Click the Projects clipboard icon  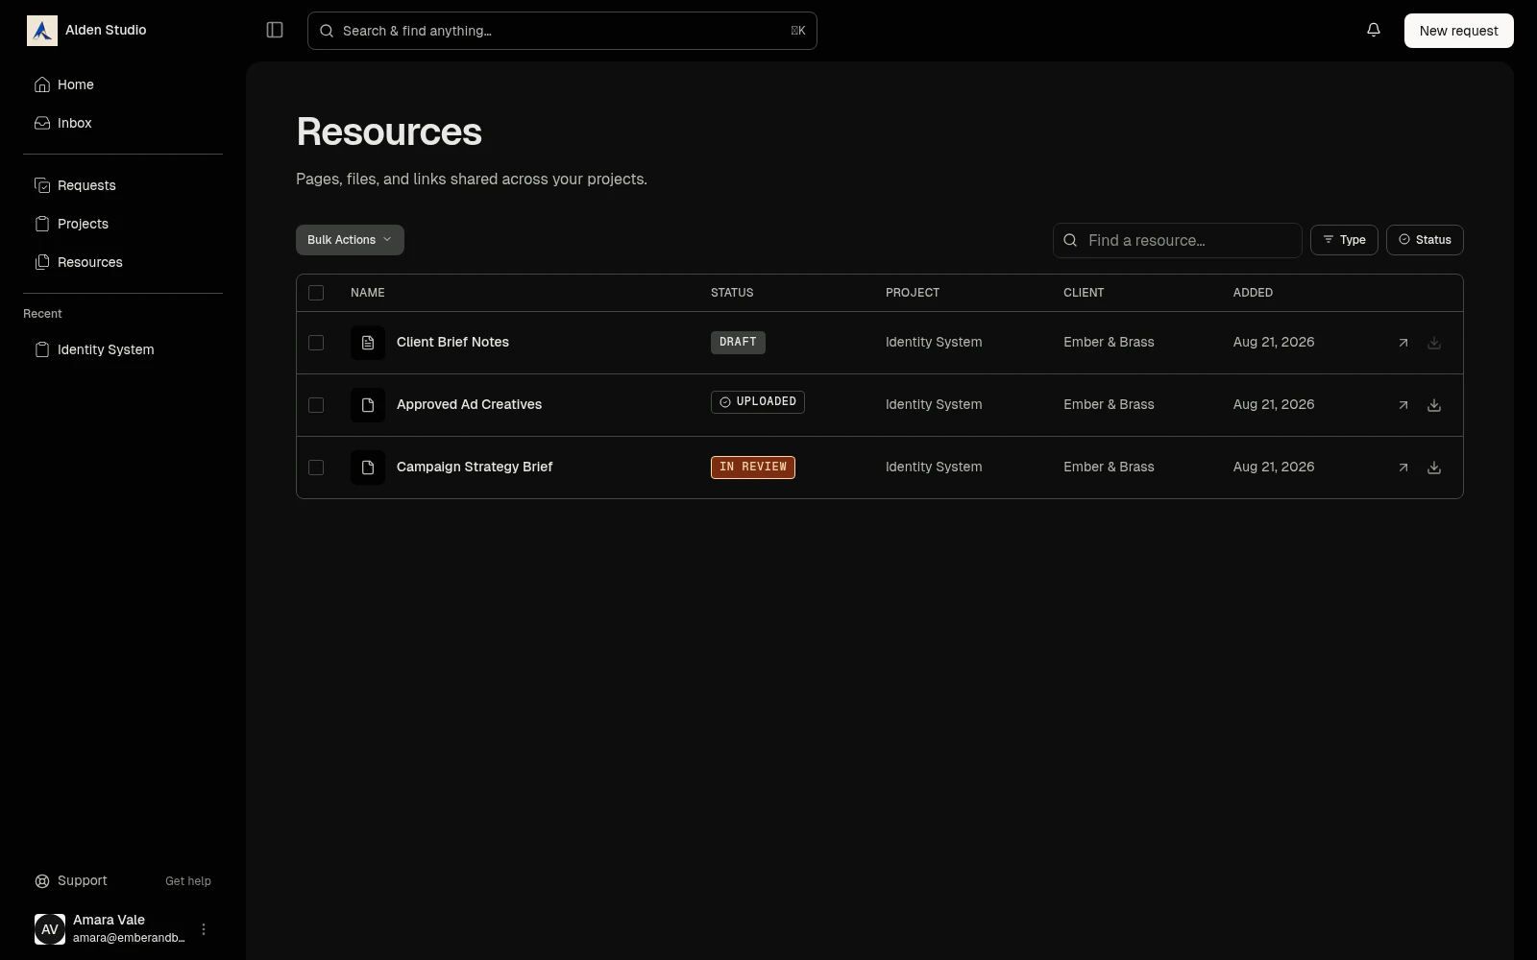pos(42,224)
